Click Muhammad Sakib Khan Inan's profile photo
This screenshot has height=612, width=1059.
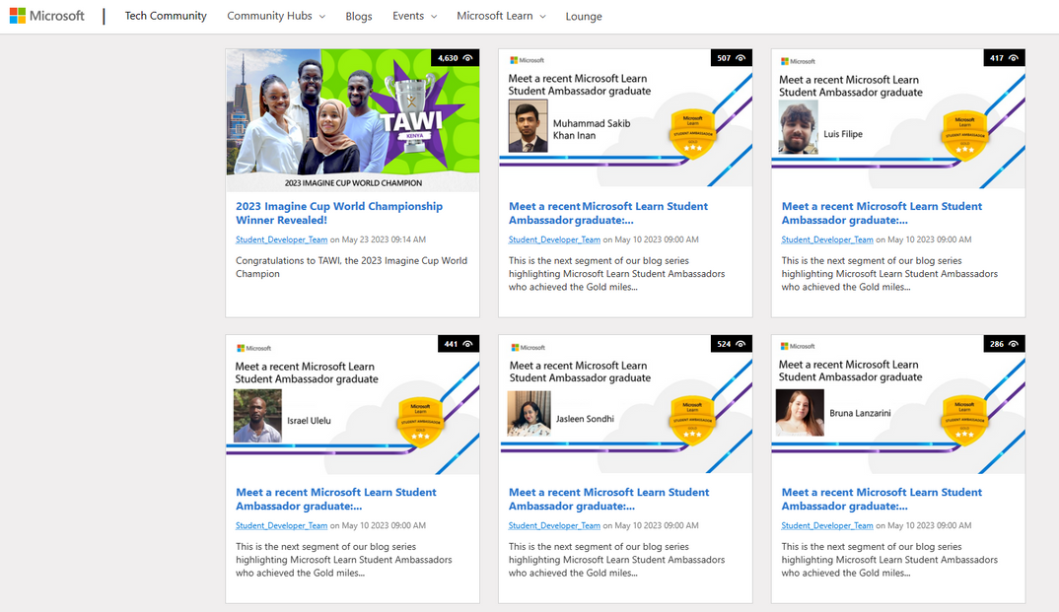pyautogui.click(x=529, y=126)
